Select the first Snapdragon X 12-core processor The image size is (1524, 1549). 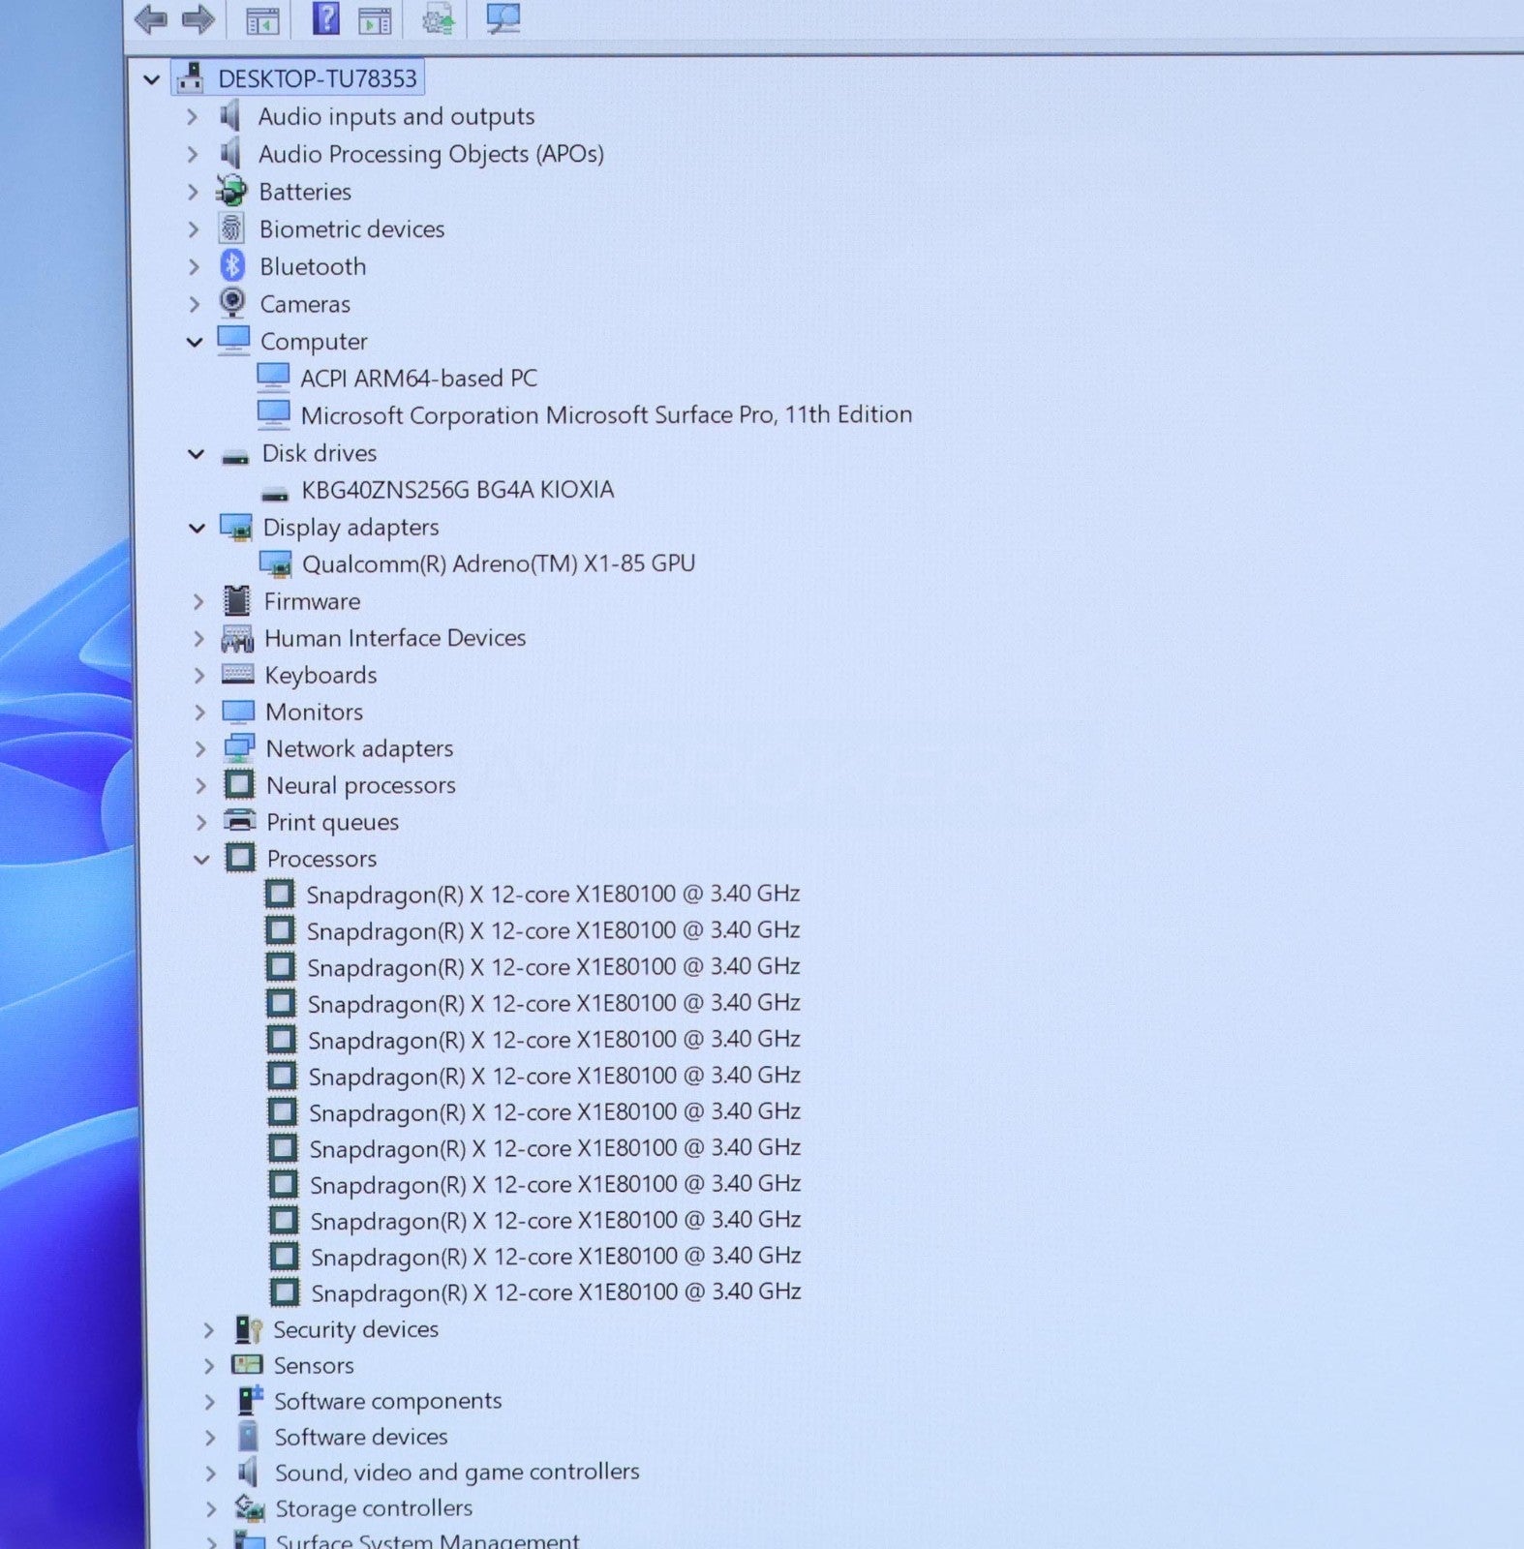552,895
